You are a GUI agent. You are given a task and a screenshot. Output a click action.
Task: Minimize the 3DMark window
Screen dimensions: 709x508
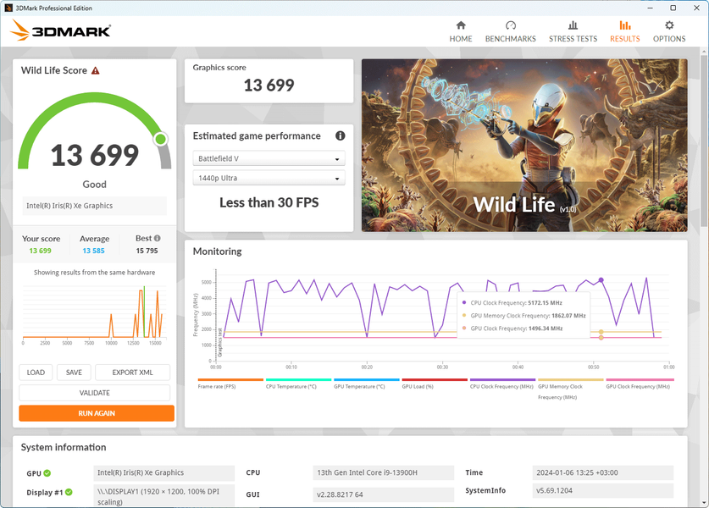click(x=651, y=8)
